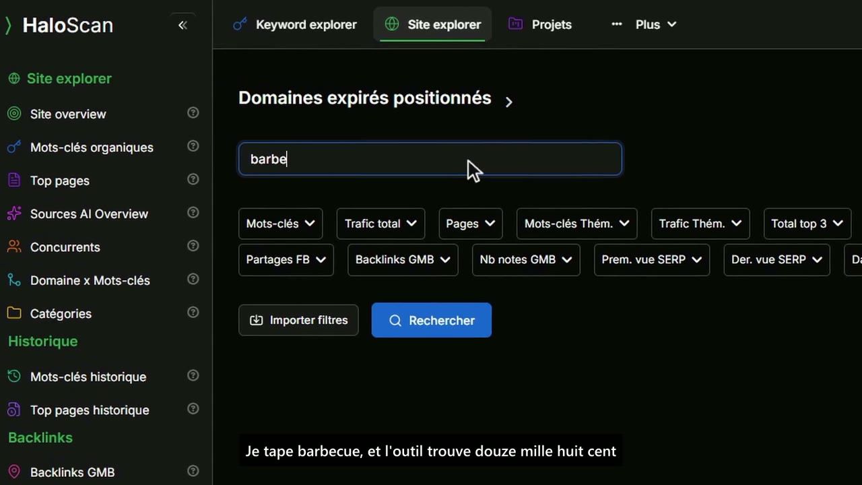The width and height of the screenshot is (862, 485).
Task: Click the Domaine x Mots-clés icon
Action: (14, 280)
